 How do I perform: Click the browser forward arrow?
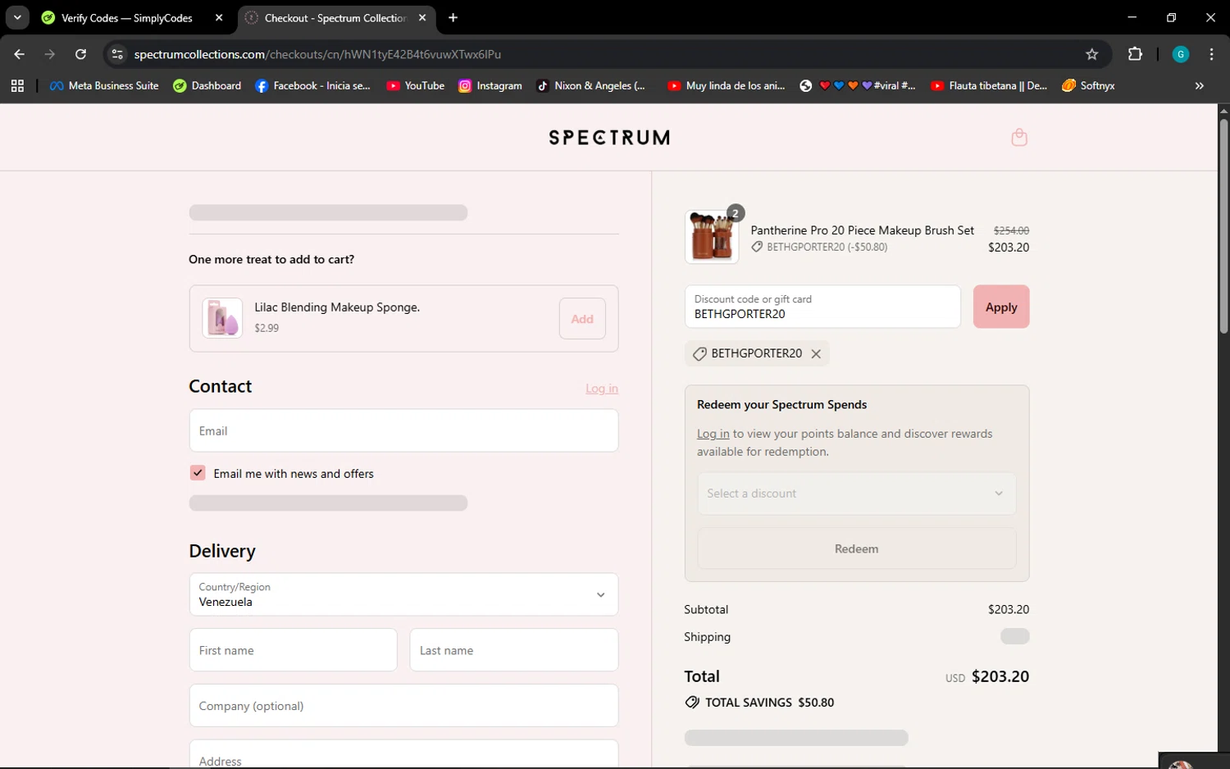coord(50,54)
